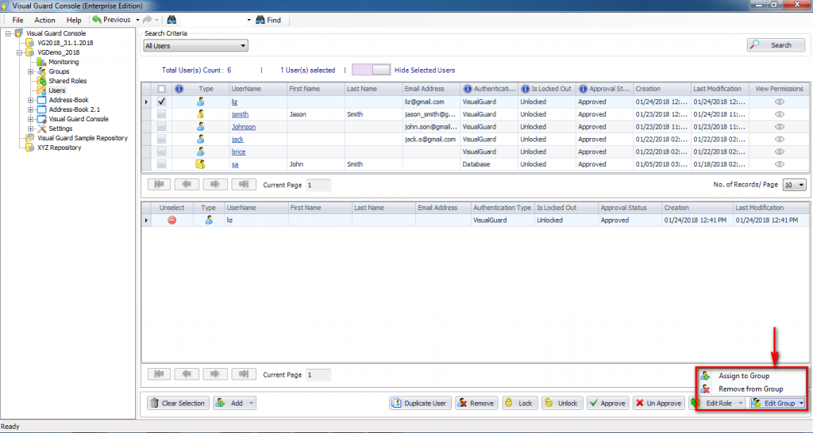Click the info icon in Authentication column header
The width and height of the screenshot is (813, 433).
tap(468, 89)
